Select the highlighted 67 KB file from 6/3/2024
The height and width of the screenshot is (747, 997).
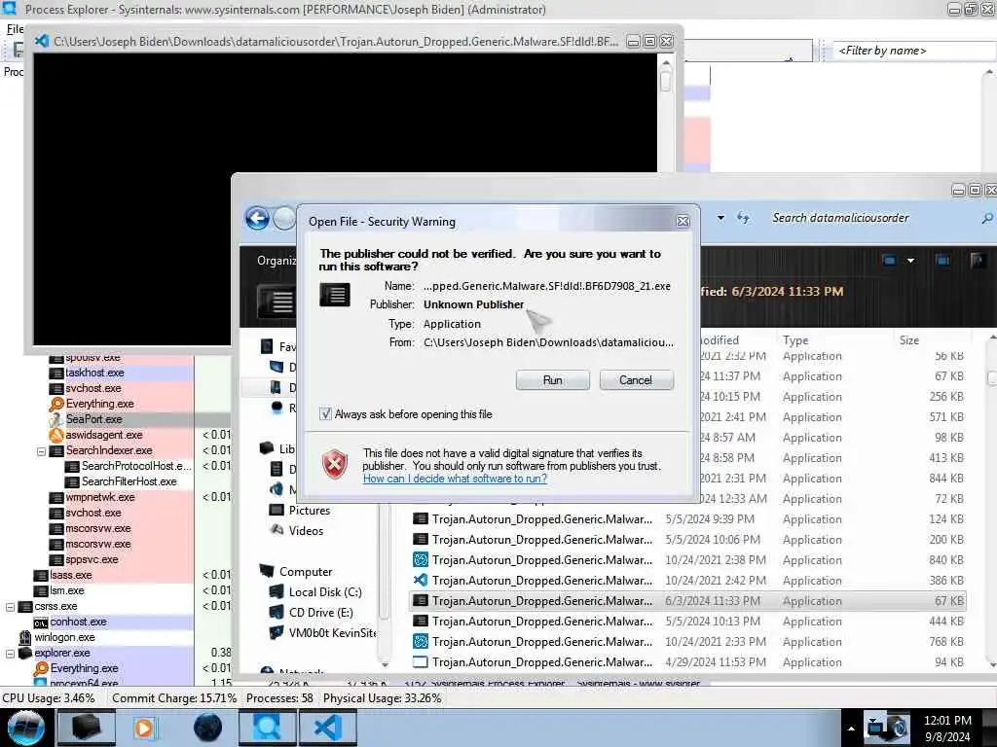[x=688, y=600]
